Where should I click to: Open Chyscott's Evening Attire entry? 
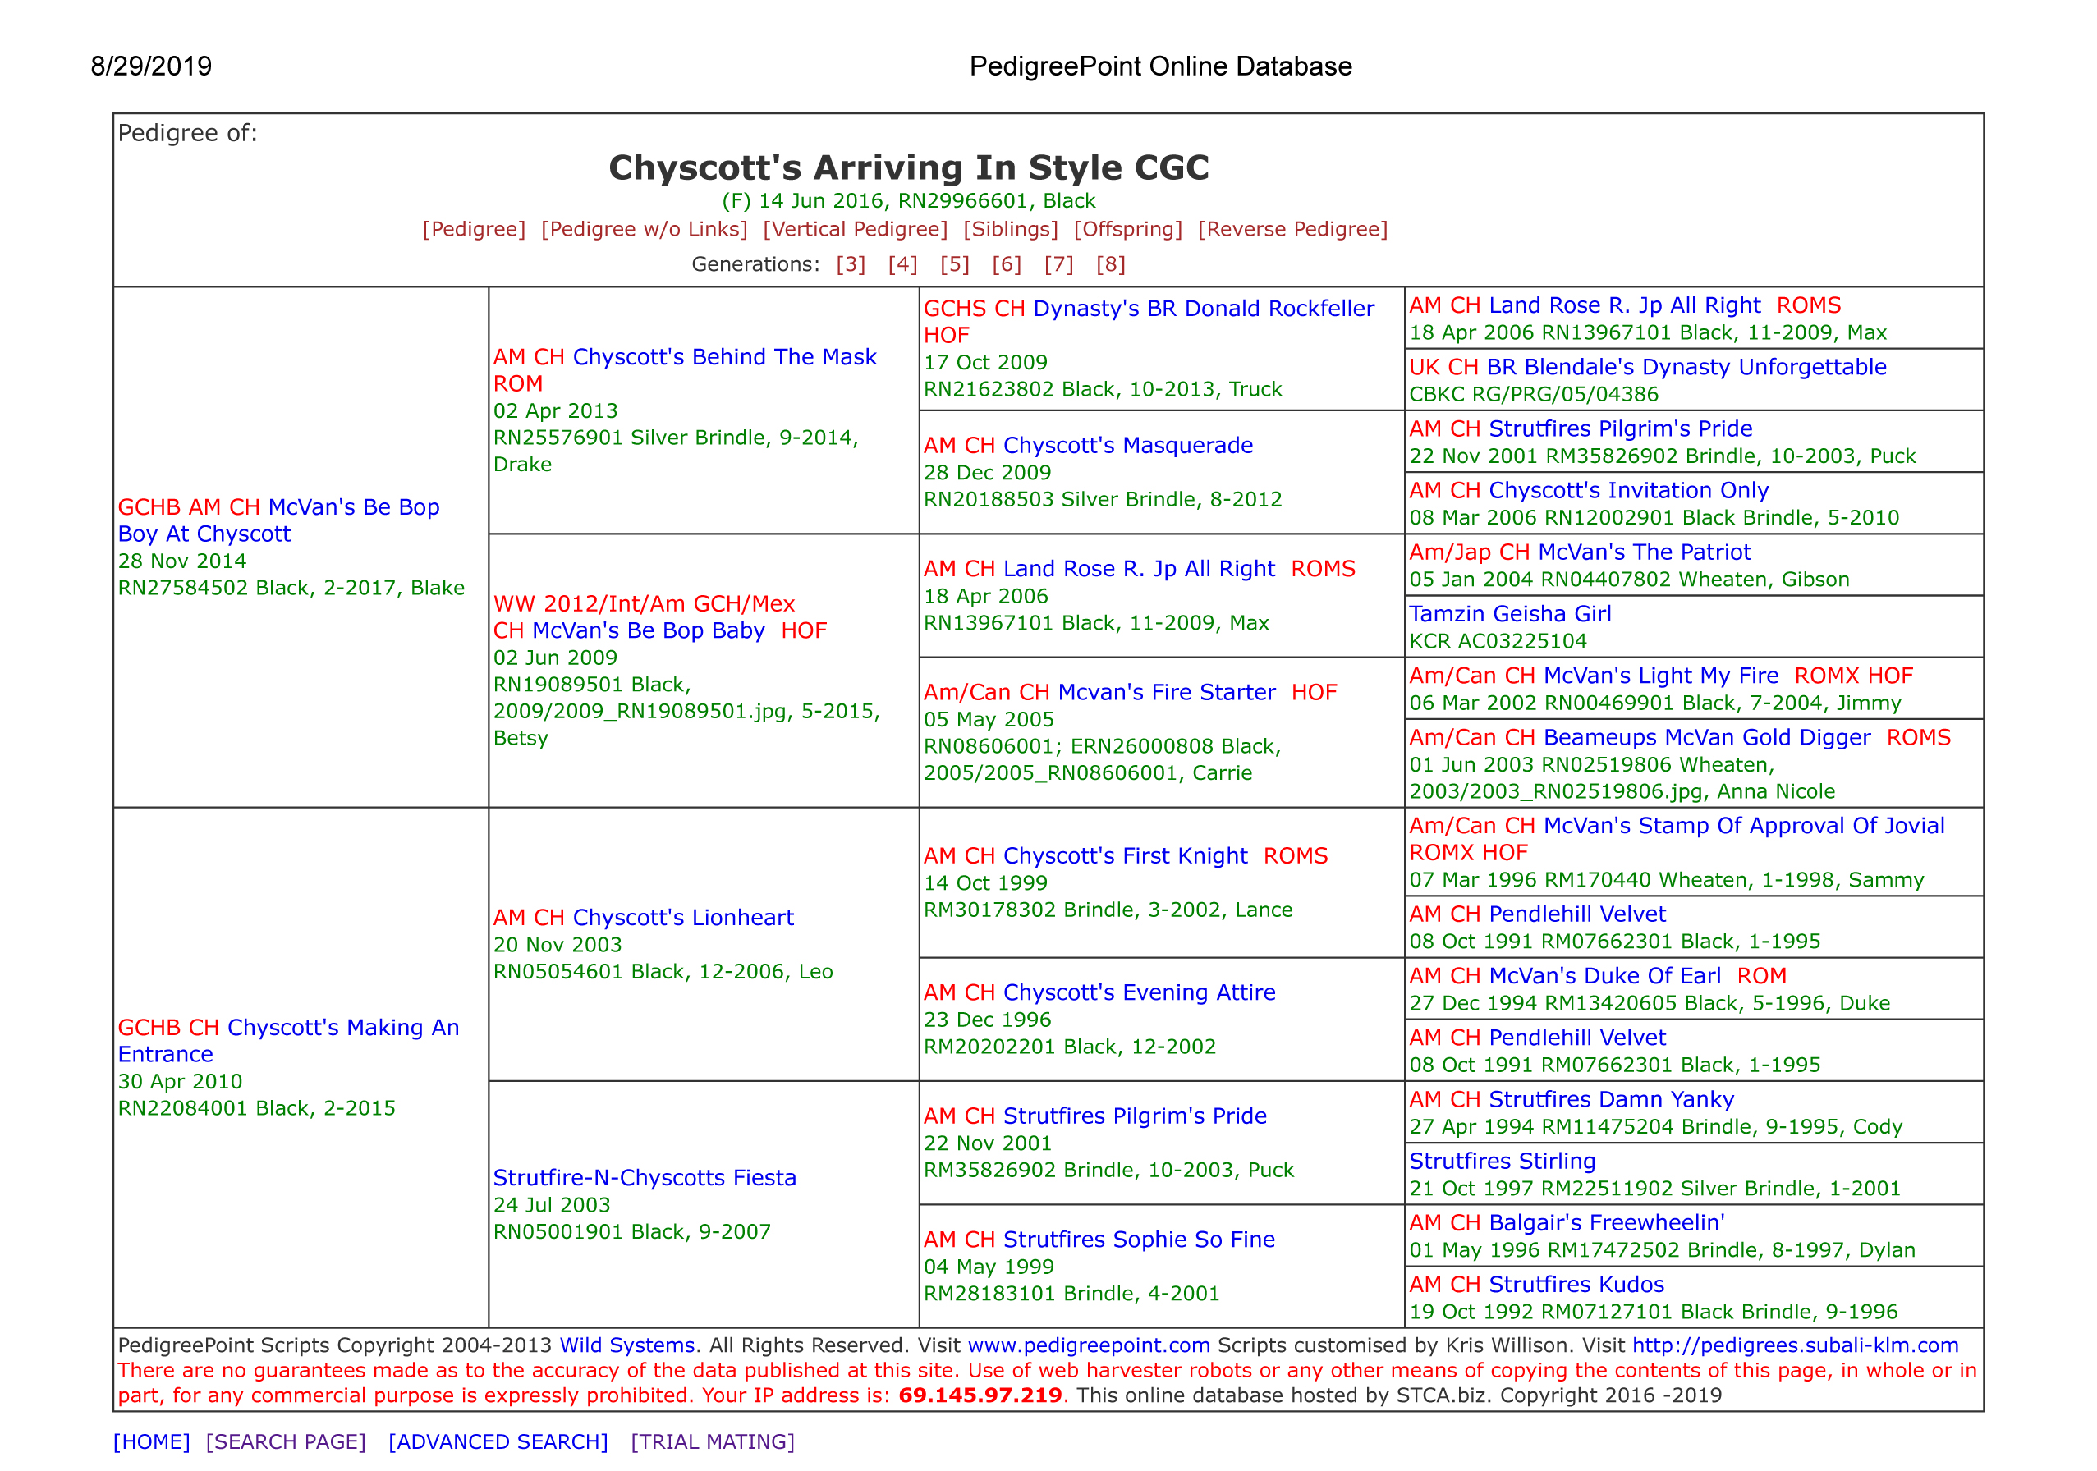(1139, 992)
